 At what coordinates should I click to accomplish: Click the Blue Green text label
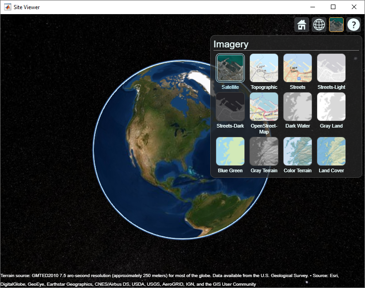[x=230, y=170]
